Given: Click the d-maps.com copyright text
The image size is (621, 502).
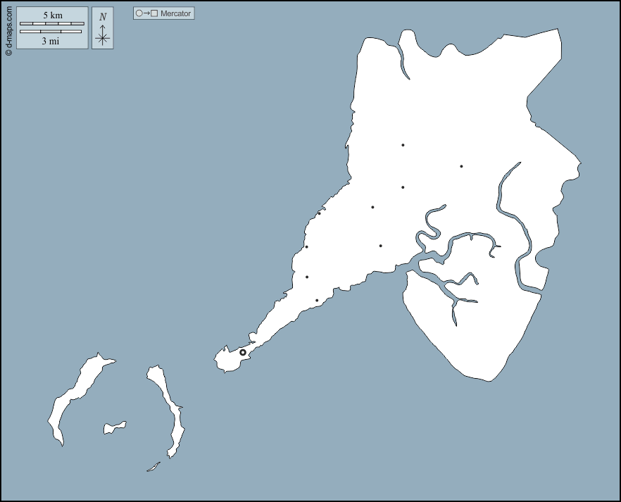Looking at the screenshot, I should click(8, 28).
